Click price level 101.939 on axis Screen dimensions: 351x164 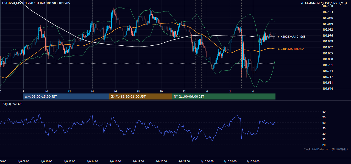tap(328, 41)
